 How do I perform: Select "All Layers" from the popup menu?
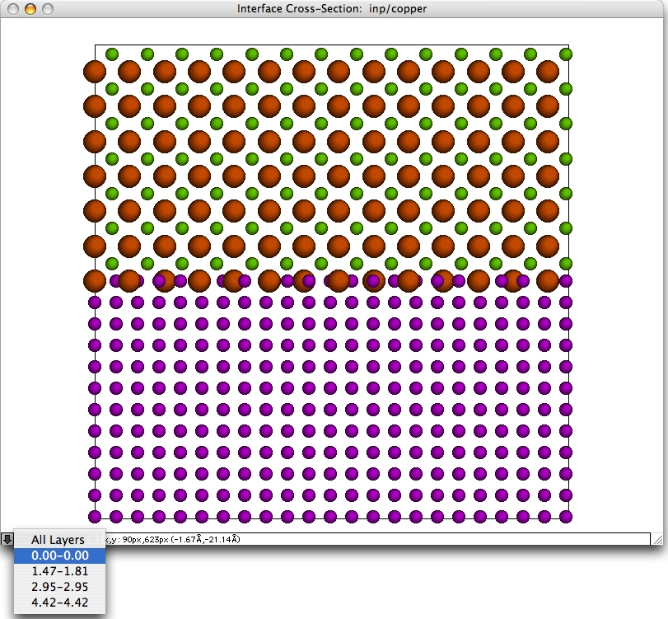tap(58, 540)
